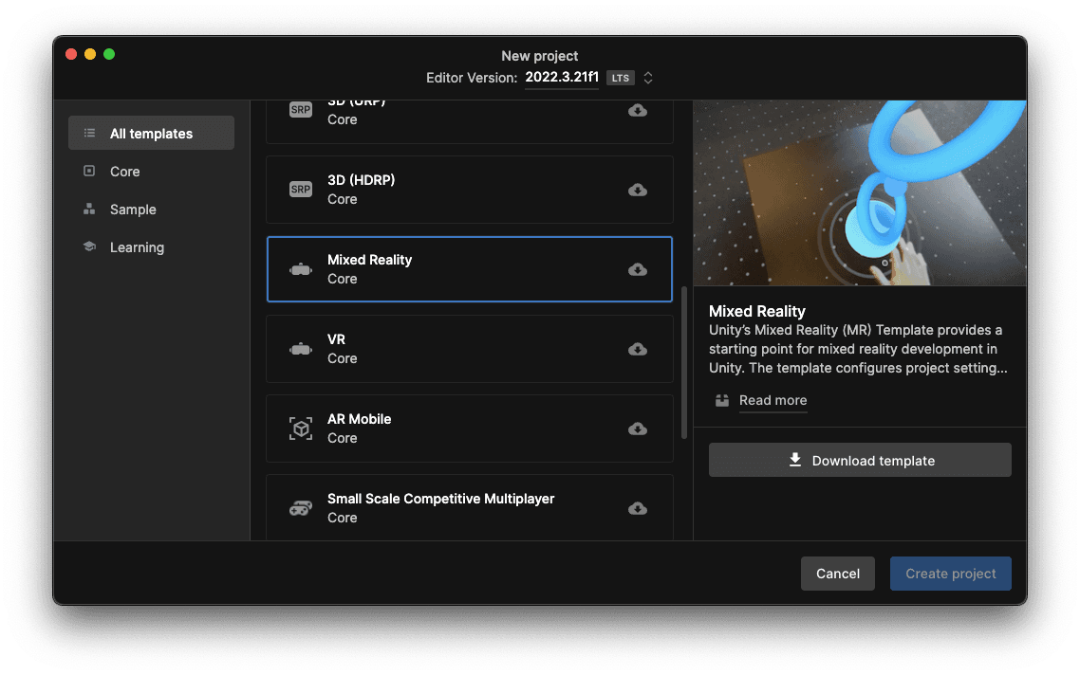1080x675 pixels.
Task: Open the Editor Version selector
Action: 647,78
